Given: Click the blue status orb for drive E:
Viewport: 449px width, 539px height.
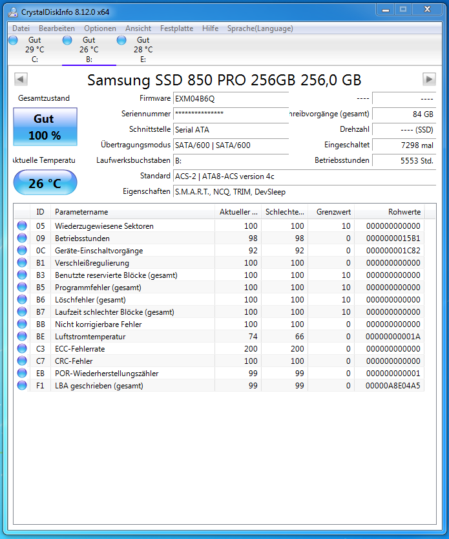Looking at the screenshot, I should 121,40.
